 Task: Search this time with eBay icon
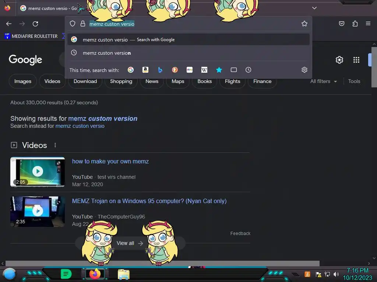[190, 70]
